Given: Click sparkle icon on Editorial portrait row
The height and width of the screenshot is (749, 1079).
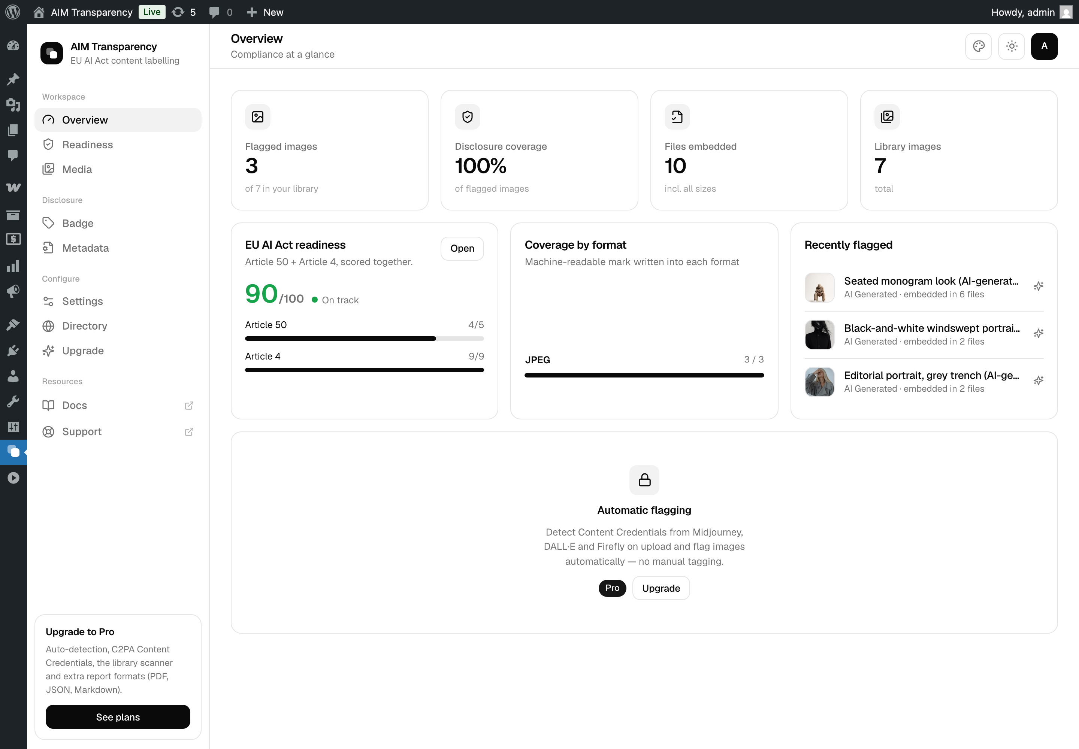Looking at the screenshot, I should coord(1038,380).
